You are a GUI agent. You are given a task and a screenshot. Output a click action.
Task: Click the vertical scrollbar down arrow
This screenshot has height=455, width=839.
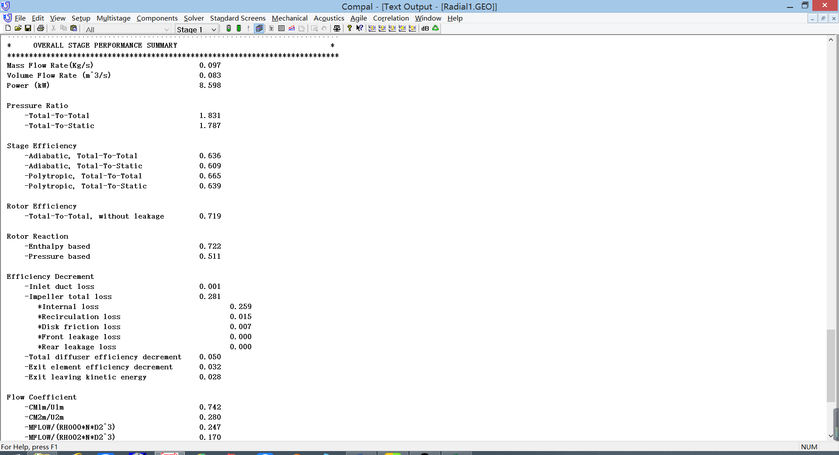(x=831, y=436)
